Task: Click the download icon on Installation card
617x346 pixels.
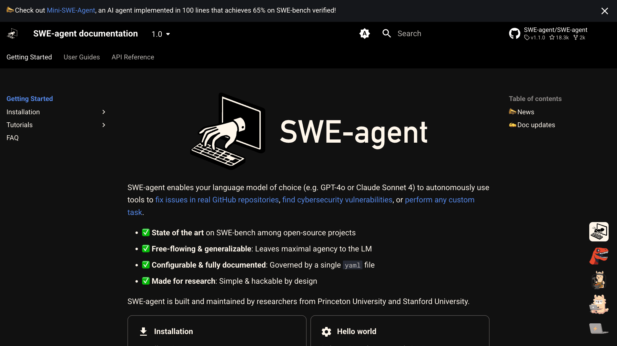Action: tap(143, 331)
